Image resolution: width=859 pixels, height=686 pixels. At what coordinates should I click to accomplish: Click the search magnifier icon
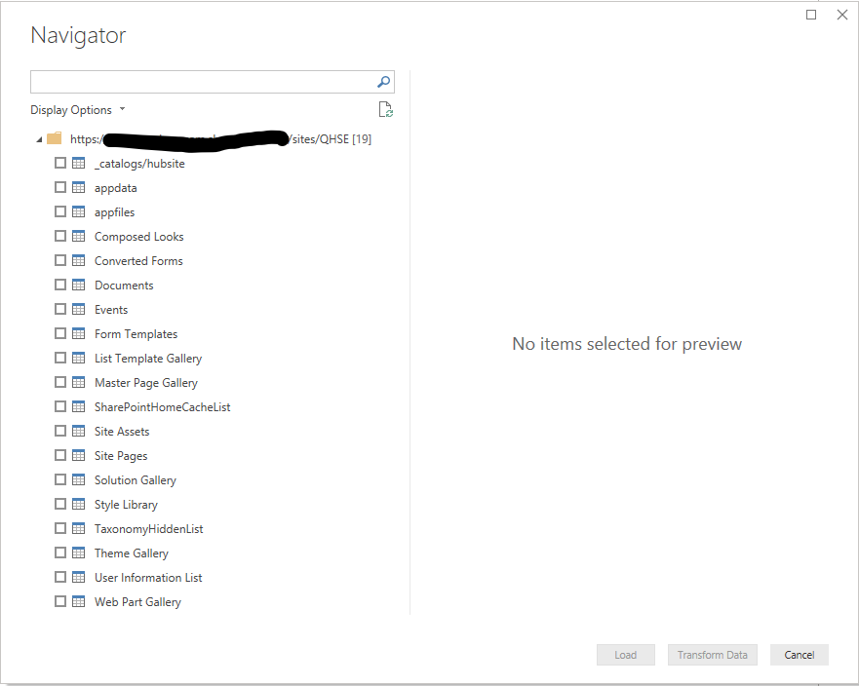tap(383, 82)
